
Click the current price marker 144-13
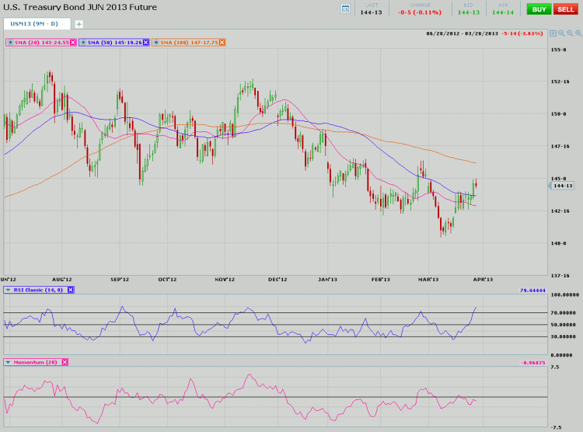(x=562, y=186)
